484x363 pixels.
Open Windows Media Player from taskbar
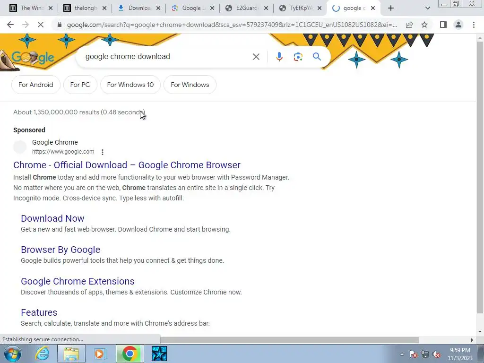(x=100, y=354)
